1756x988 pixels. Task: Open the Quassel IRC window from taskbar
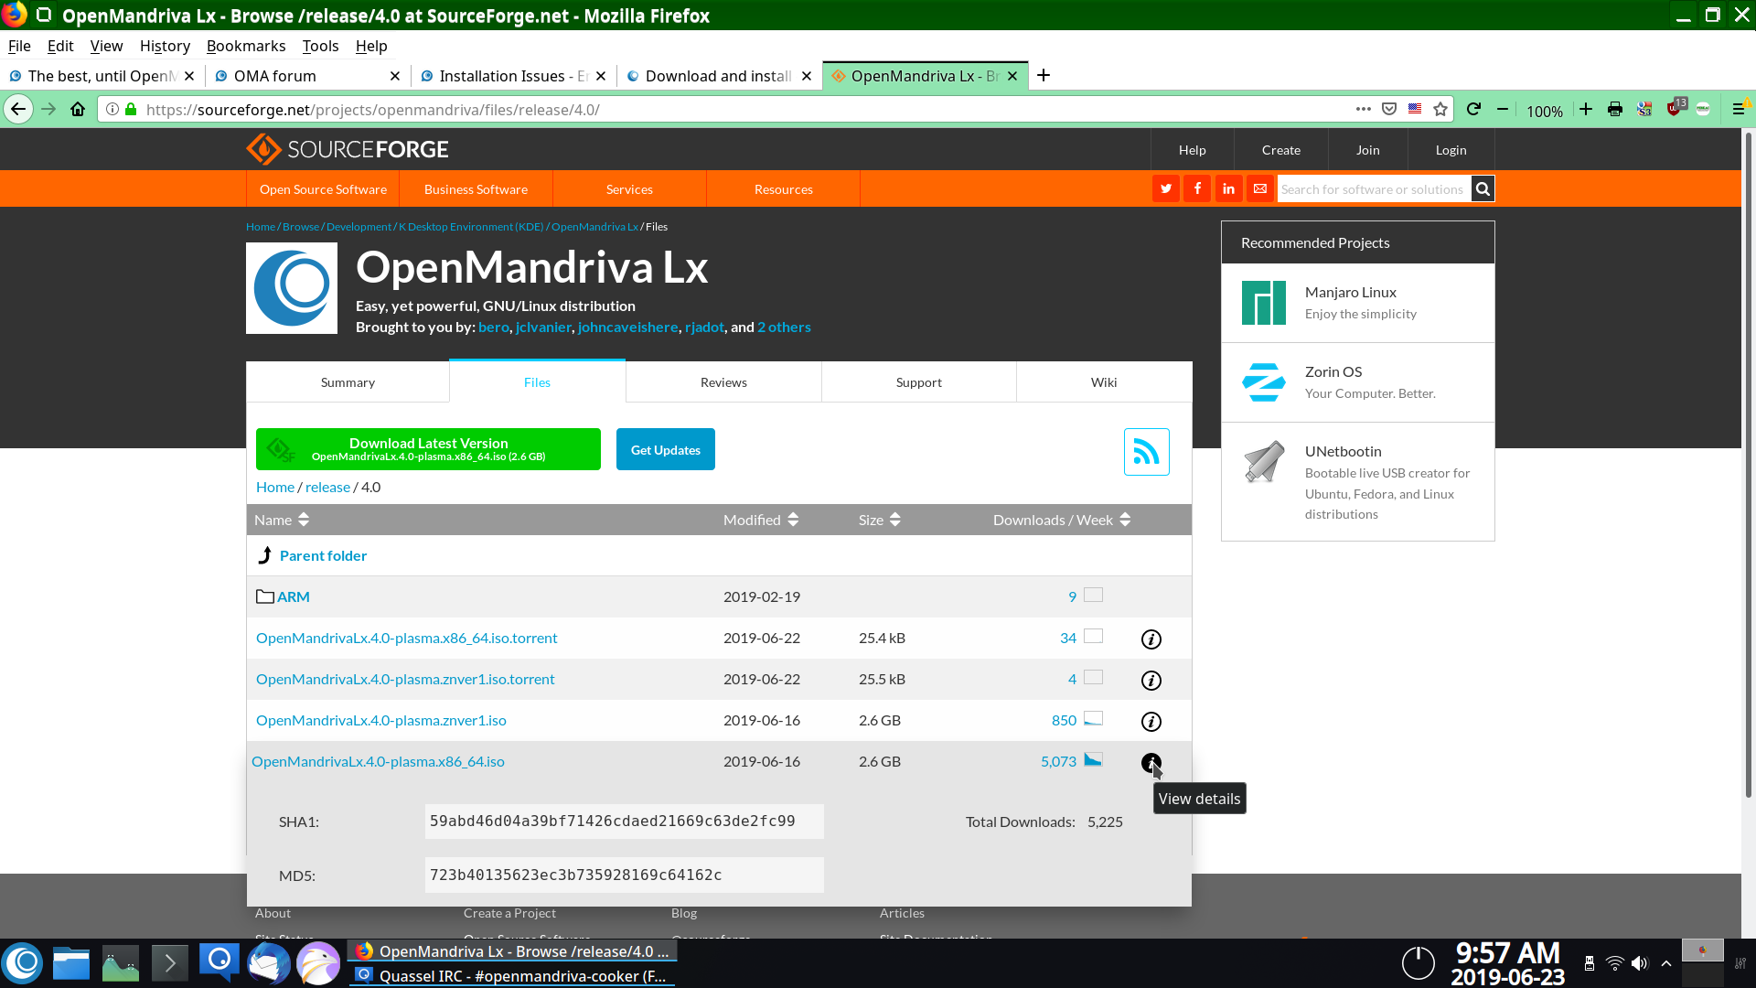click(512, 976)
